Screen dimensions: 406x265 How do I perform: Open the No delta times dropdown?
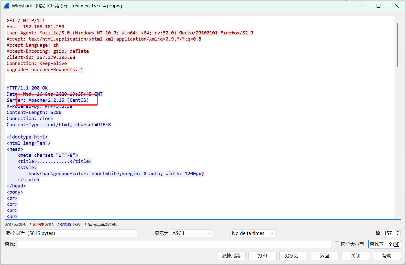[253, 233]
